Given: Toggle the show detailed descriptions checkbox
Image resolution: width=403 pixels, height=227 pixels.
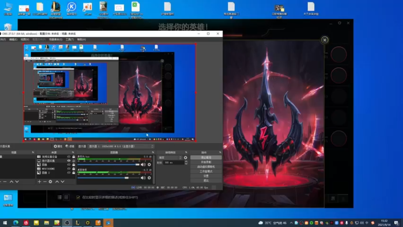Looking at the screenshot, I should coord(78,197).
